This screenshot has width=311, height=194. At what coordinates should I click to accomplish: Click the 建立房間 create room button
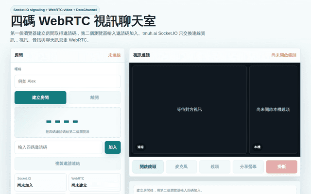click(40, 97)
